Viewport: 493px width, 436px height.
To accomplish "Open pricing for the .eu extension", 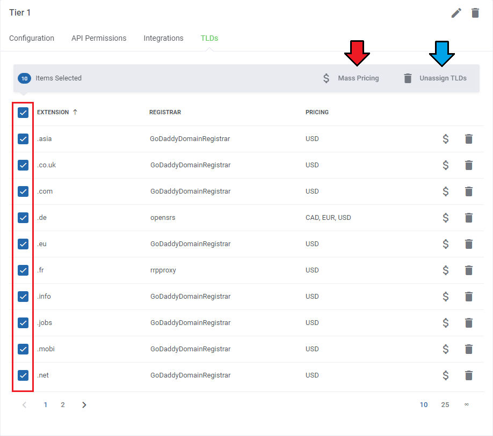I will 446,244.
